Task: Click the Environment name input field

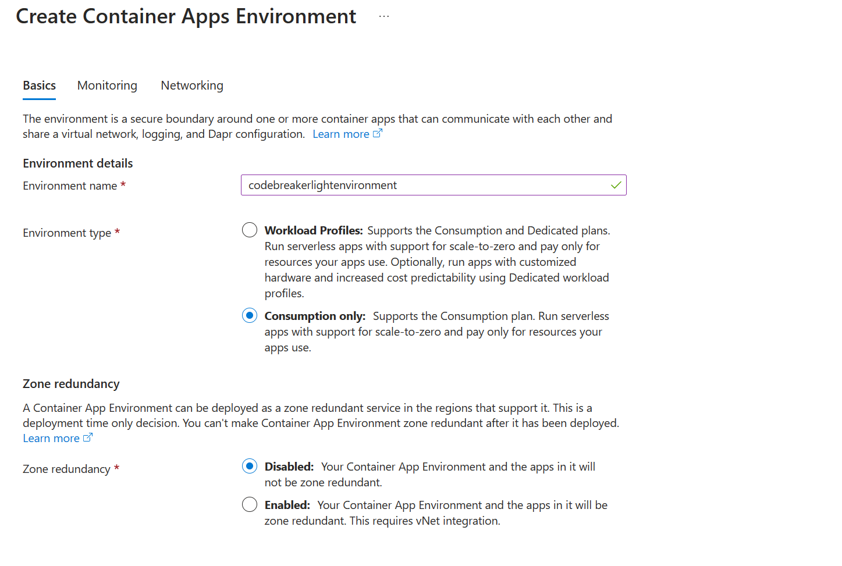Action: tap(434, 185)
